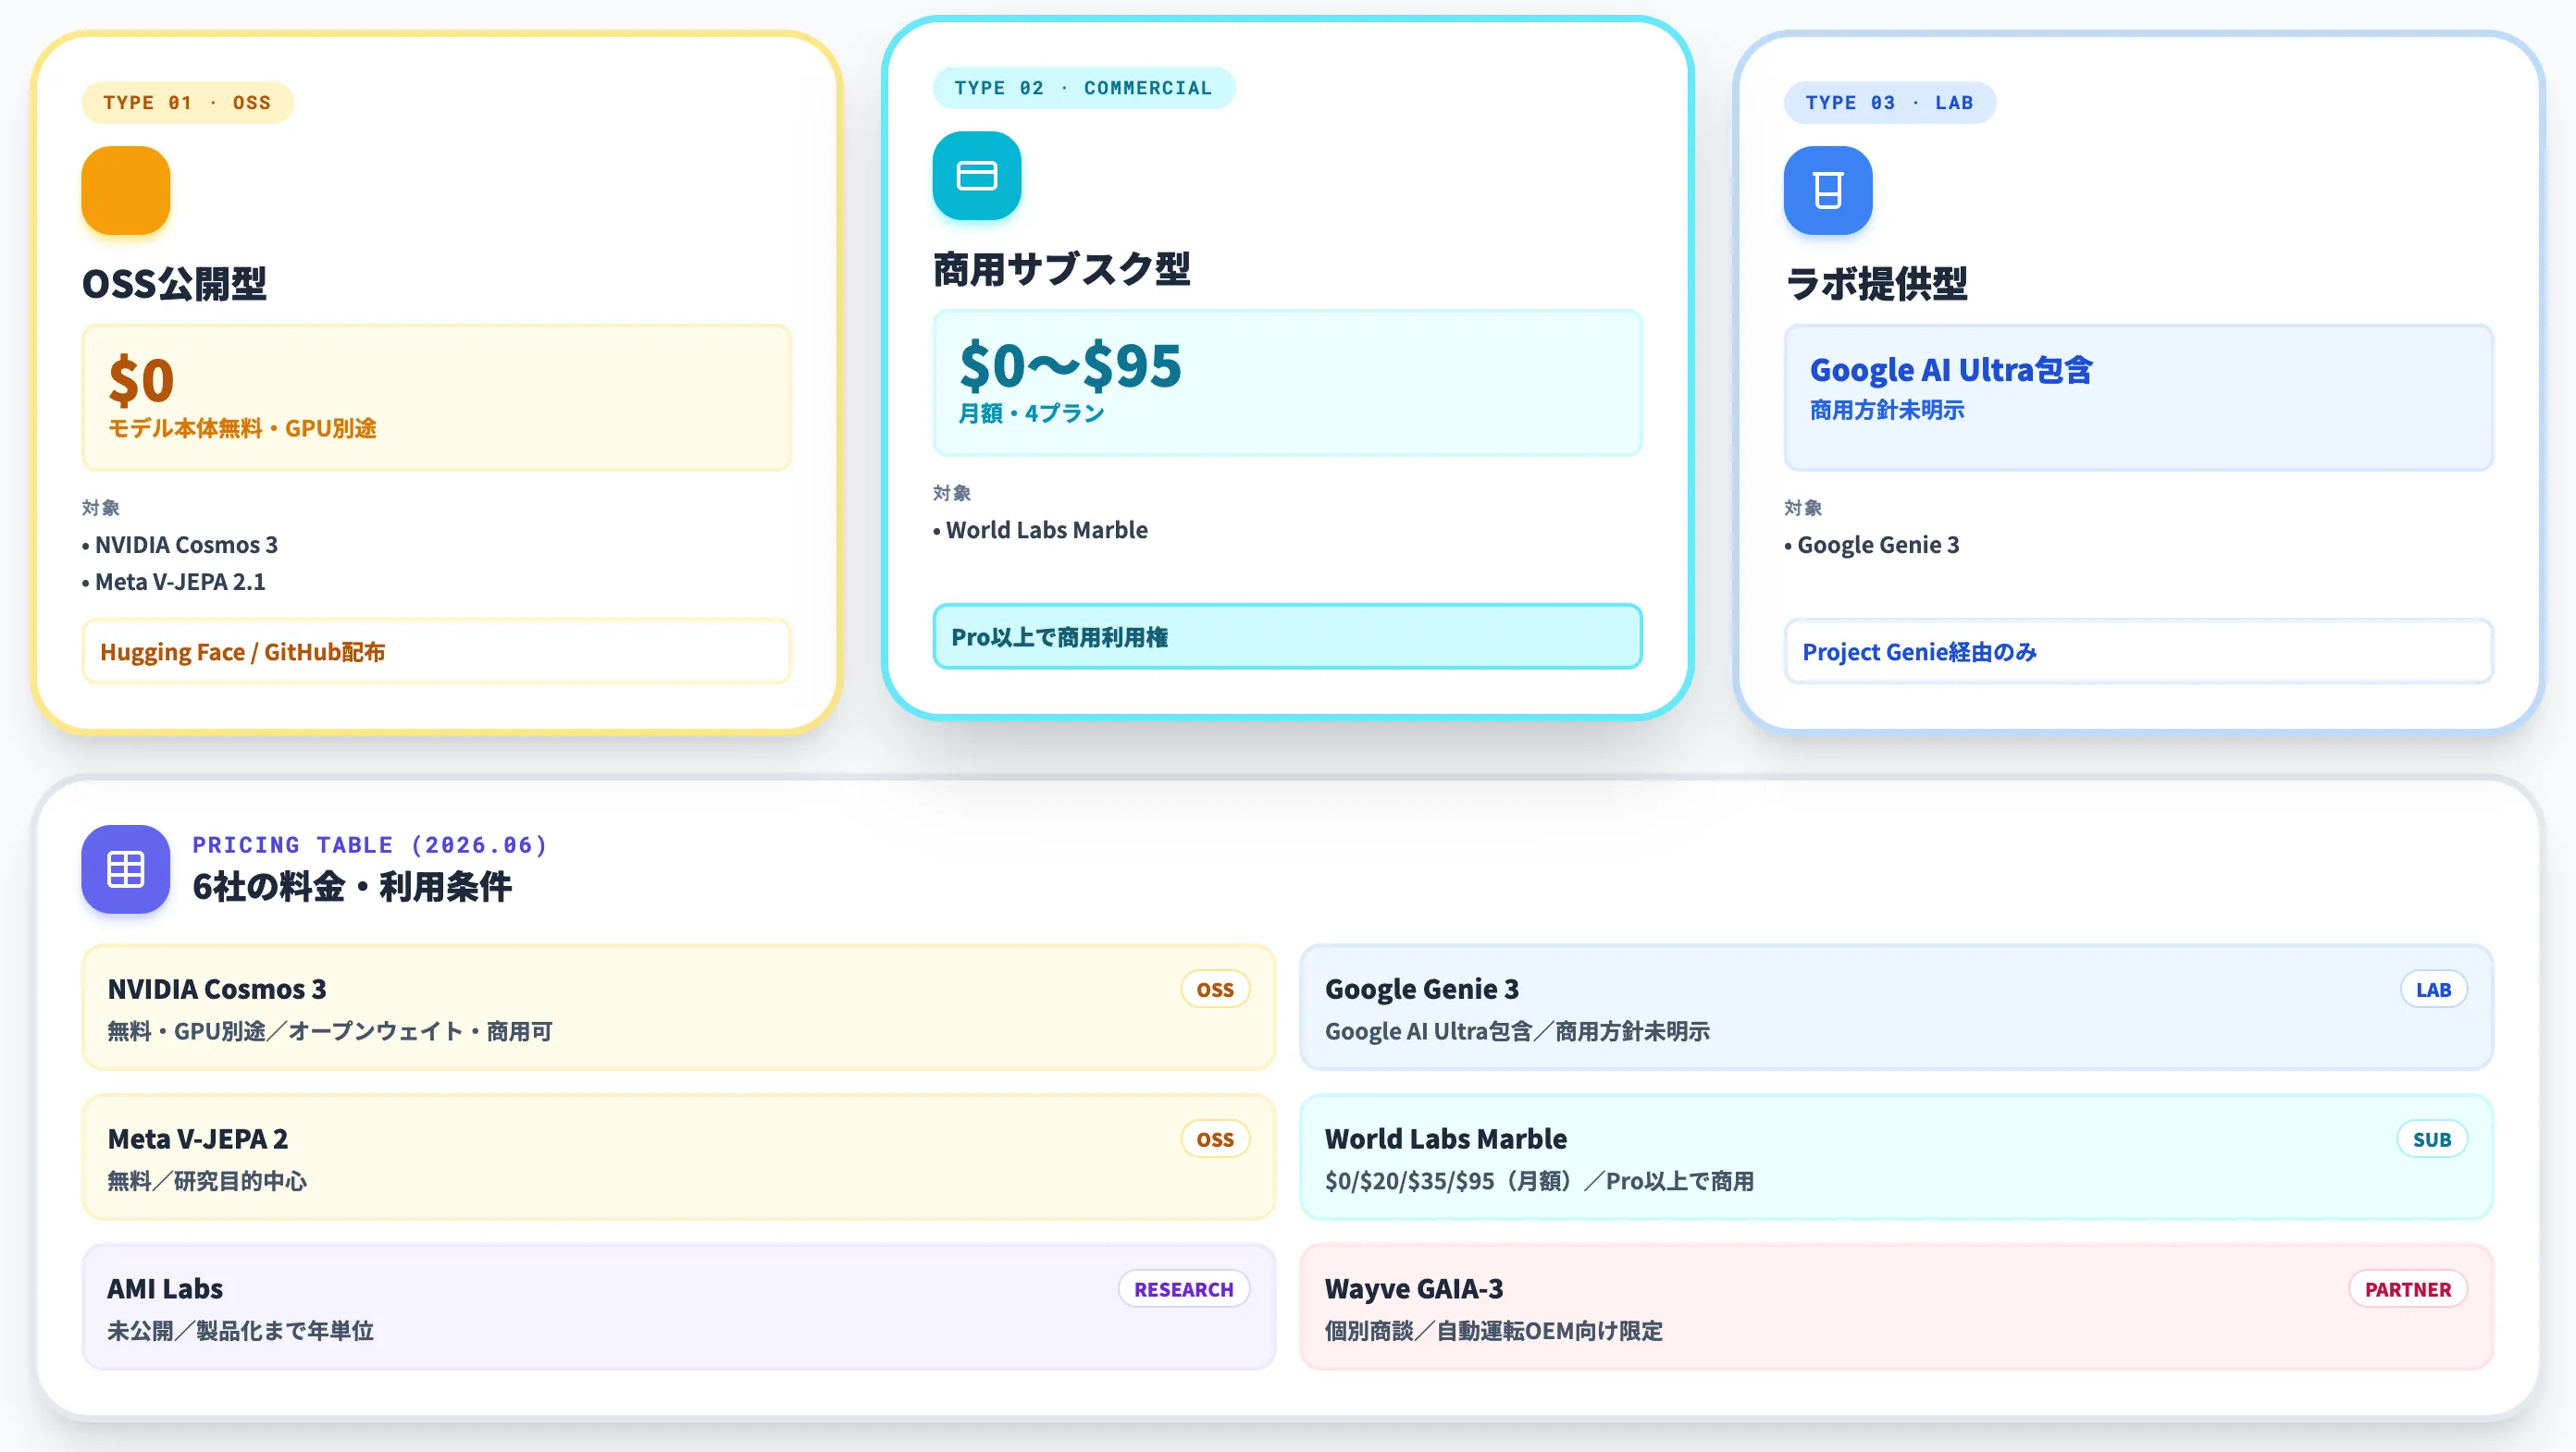2576x1452 pixels.
Task: Click the 商用サブスク型 heading
Action: tap(1062, 269)
